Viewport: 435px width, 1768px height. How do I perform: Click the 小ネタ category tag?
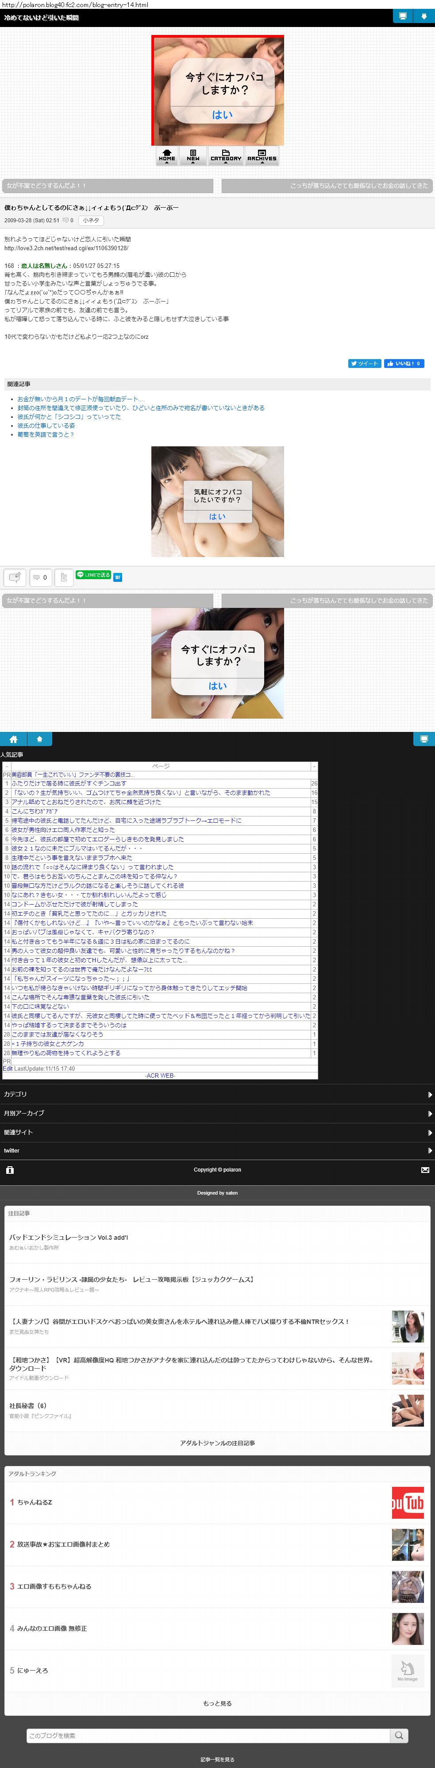91,221
